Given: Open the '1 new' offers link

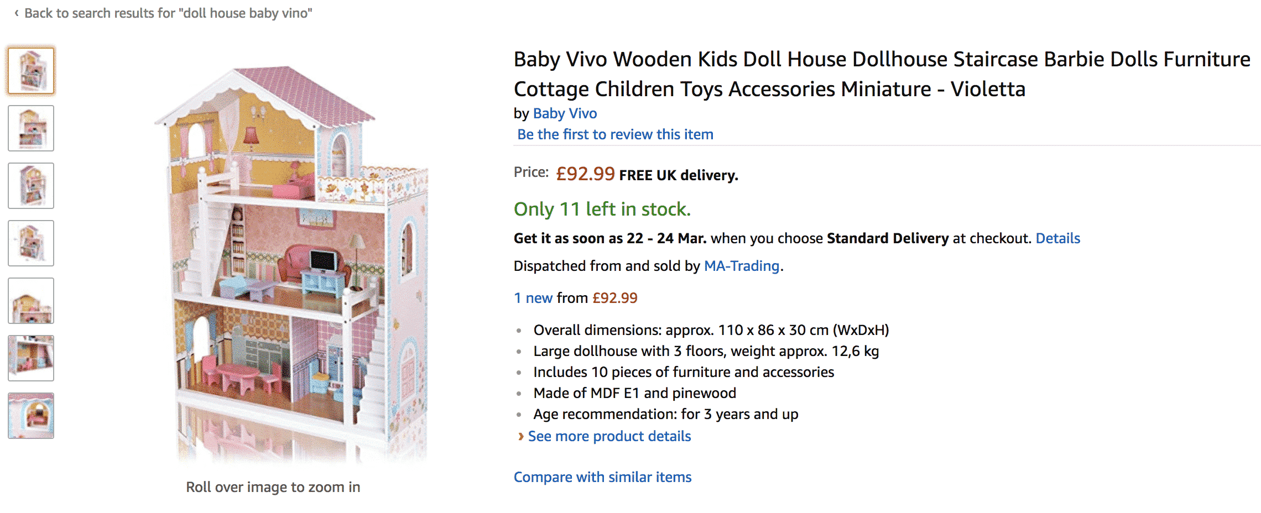Looking at the screenshot, I should [x=533, y=298].
